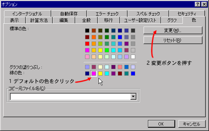This screenshot has width=209, height=131.
Task: Select the magenta swatch in line colors row
Action: tap(94, 74)
